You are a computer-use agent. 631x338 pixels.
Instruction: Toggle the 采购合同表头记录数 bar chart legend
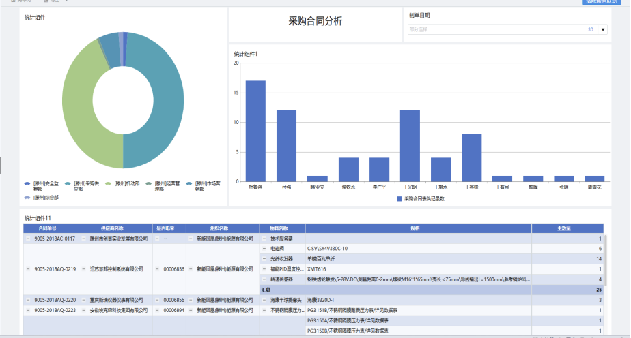coord(421,199)
